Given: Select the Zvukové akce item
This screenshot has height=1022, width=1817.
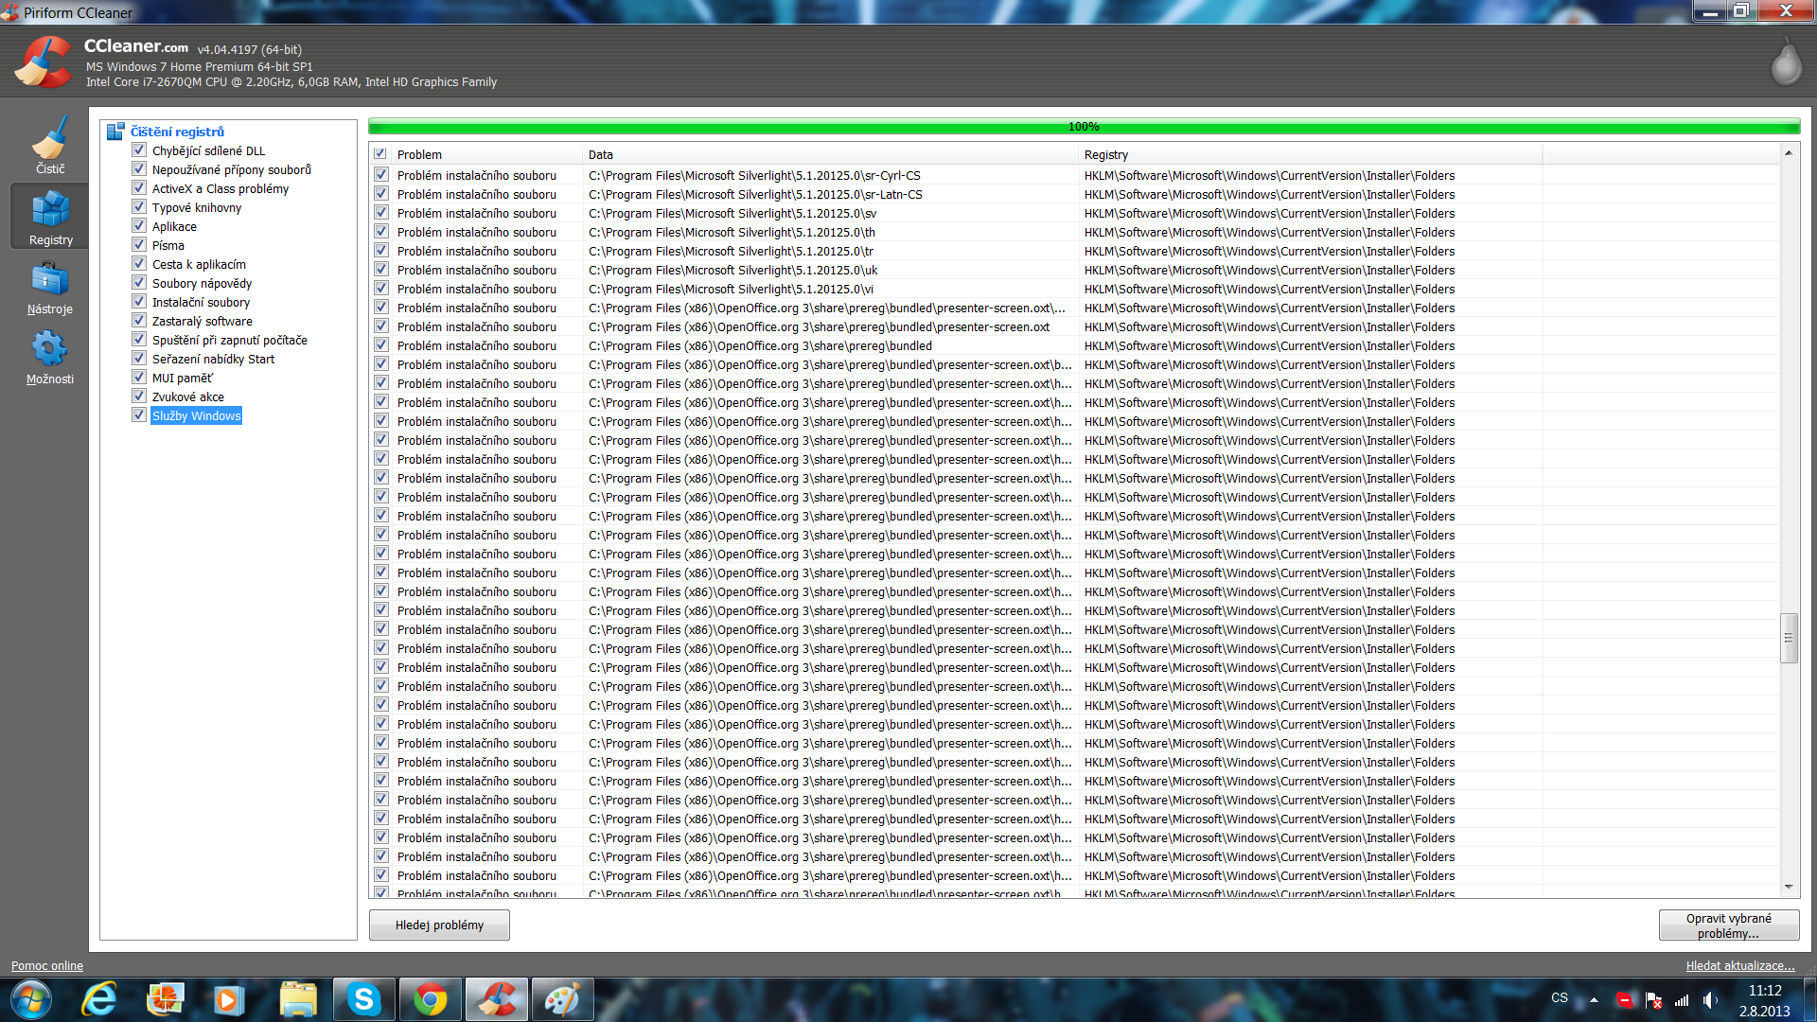Looking at the screenshot, I should [x=188, y=396].
